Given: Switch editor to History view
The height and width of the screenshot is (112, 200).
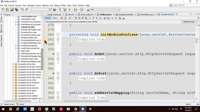Looking at the screenshot, I should (x=55, y=18).
